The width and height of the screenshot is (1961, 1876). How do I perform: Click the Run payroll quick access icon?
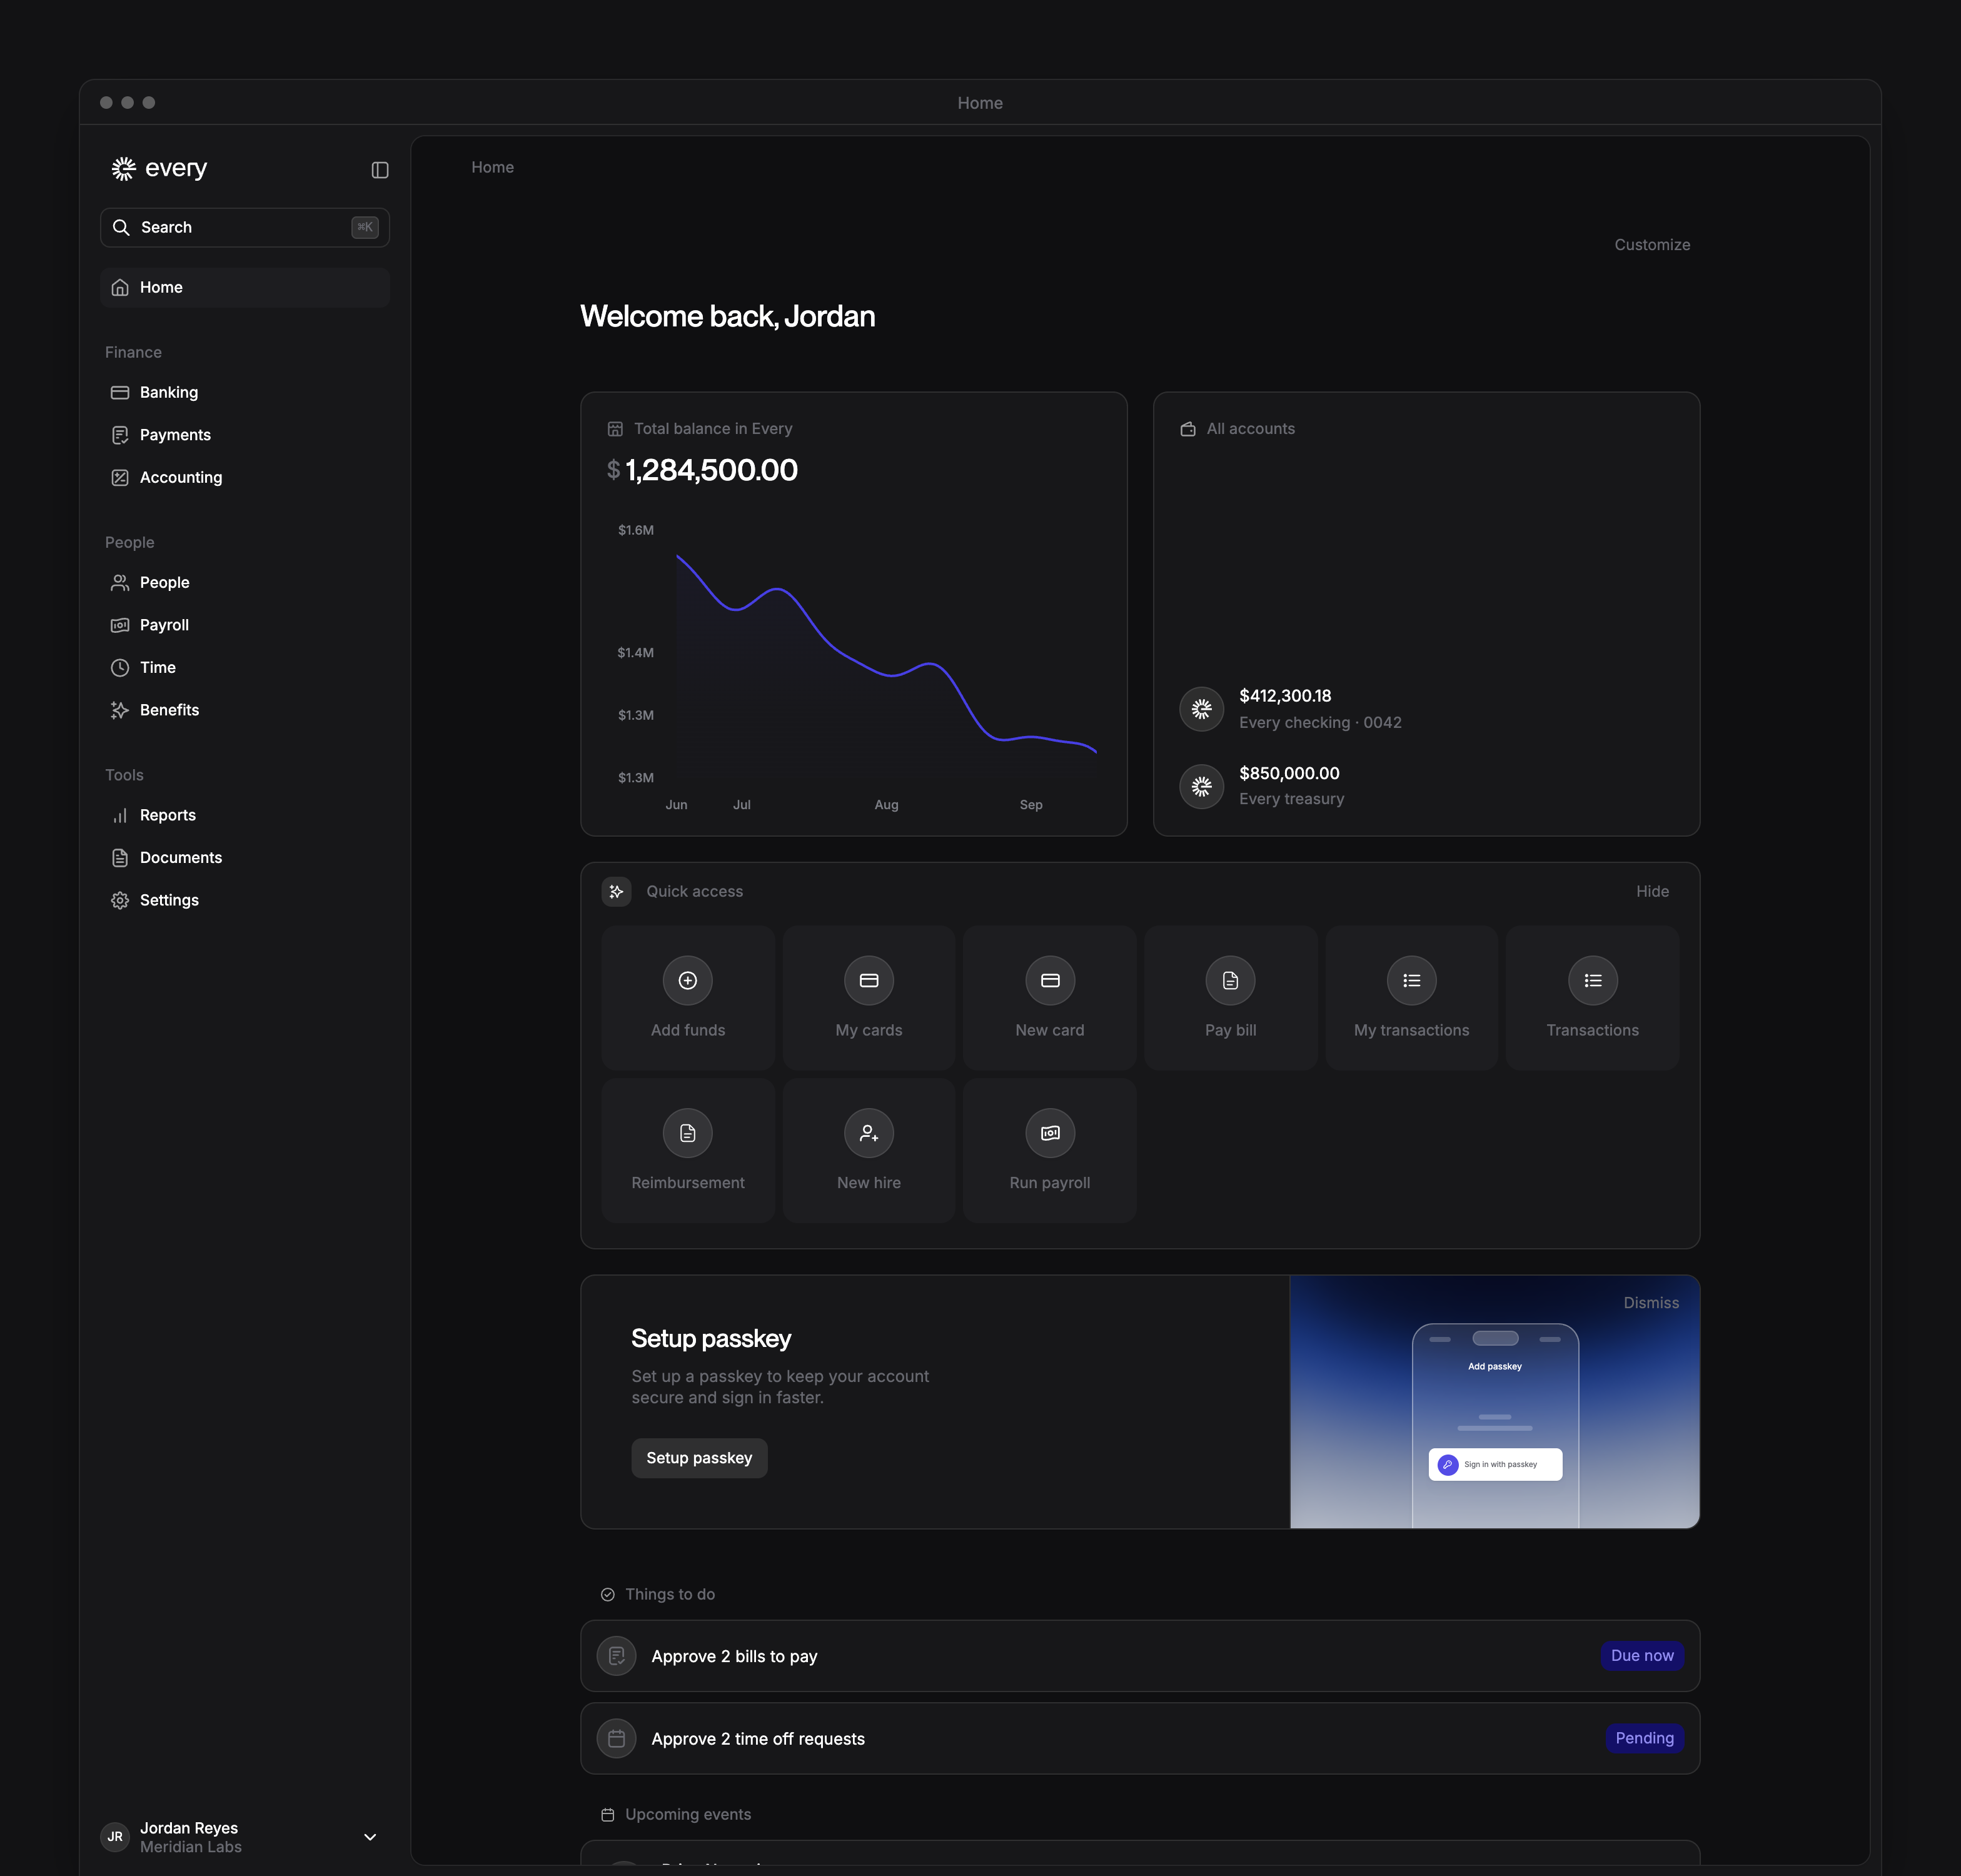[1050, 1133]
